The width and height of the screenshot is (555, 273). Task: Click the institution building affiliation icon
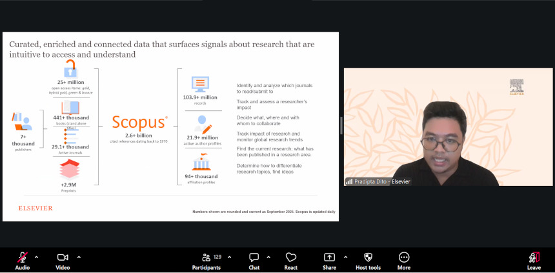coord(201,162)
